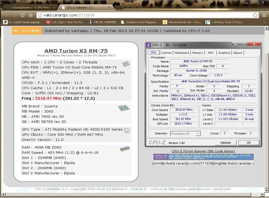Minimize the CPU-Z ID 2711836 window
This screenshot has height=198, width=269.
[x=236, y=44]
